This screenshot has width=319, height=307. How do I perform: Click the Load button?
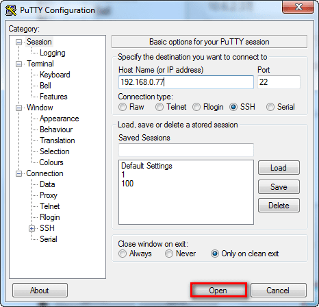click(279, 168)
